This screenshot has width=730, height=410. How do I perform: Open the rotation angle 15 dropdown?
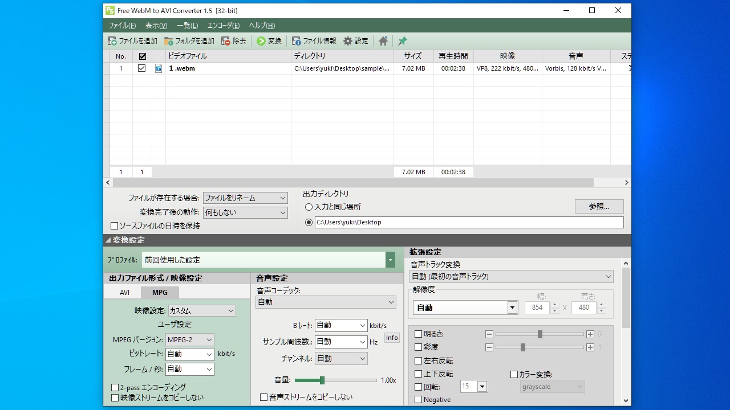[x=474, y=387]
